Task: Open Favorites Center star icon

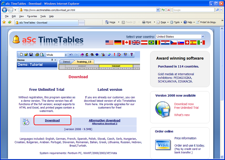Action: pyautogui.click(x=4, y=22)
